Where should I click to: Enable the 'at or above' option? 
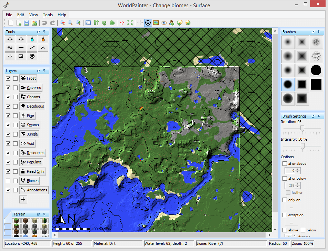285,163
